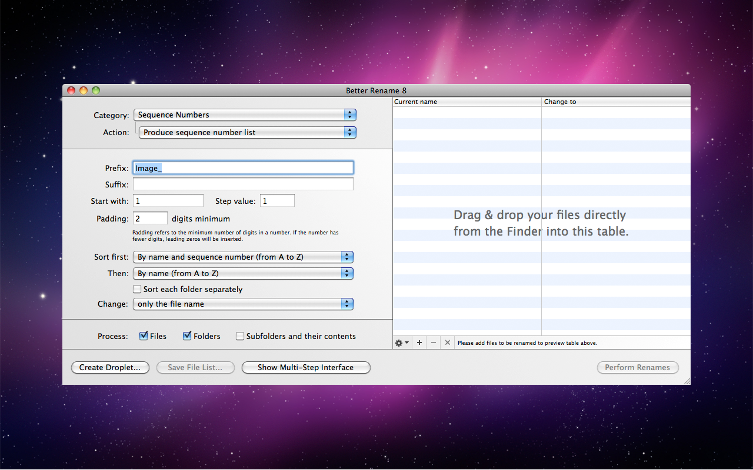Screen dimensions: 753x470
Task: Click the window close button
Action: pyautogui.click(x=71, y=90)
